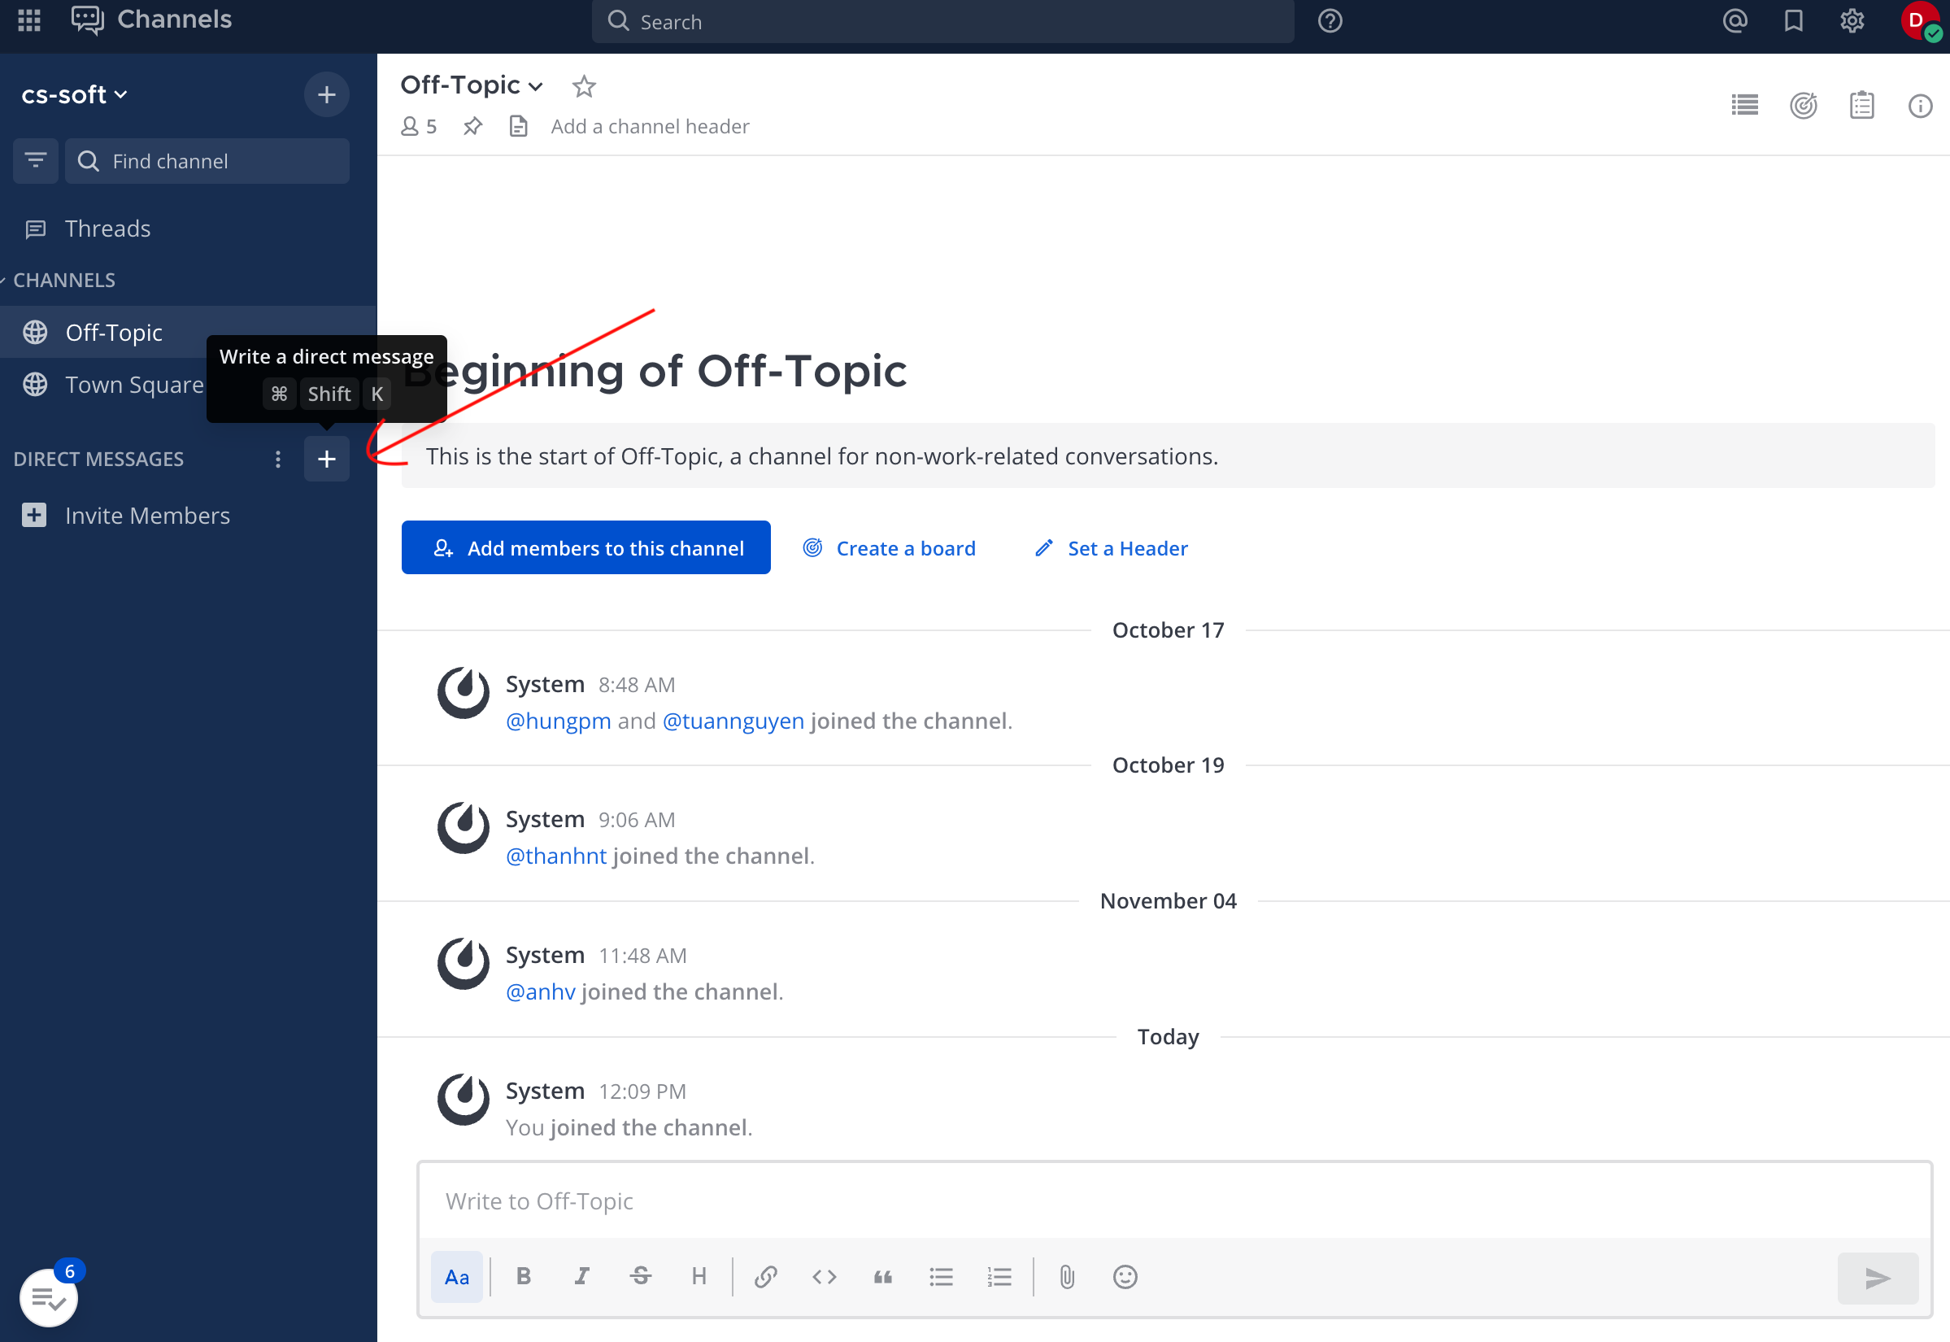Click the Set a Header link

[1111, 548]
